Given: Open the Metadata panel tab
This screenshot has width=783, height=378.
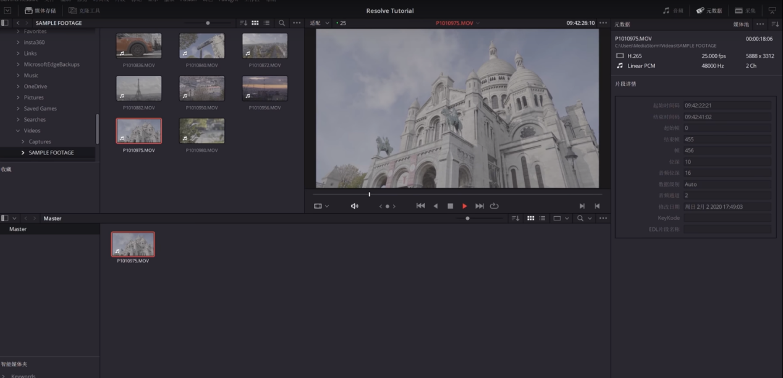Looking at the screenshot, I should click(x=709, y=10).
